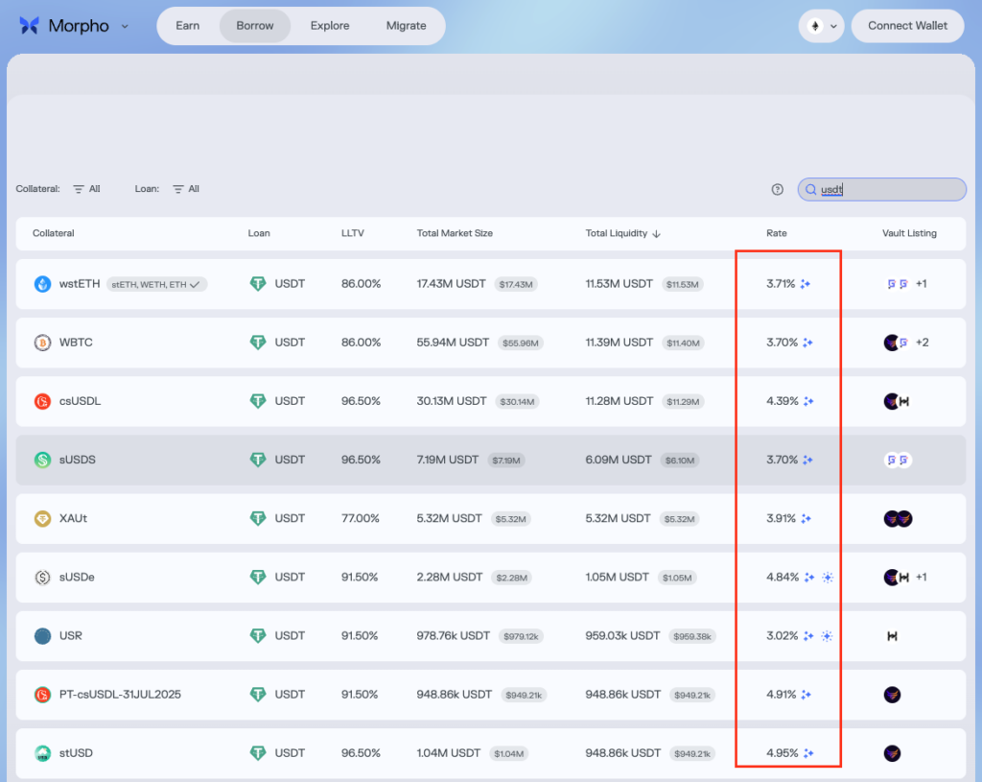Click the sUSDS token icon
Screen dimensions: 982x782
(42, 460)
